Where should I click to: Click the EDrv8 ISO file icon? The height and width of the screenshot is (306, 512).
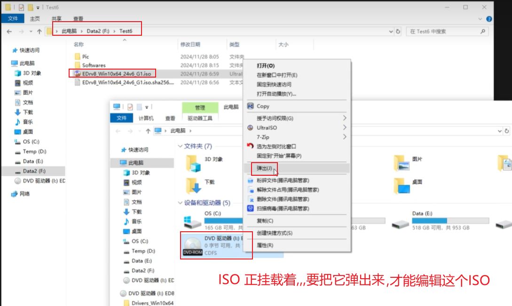pos(78,74)
